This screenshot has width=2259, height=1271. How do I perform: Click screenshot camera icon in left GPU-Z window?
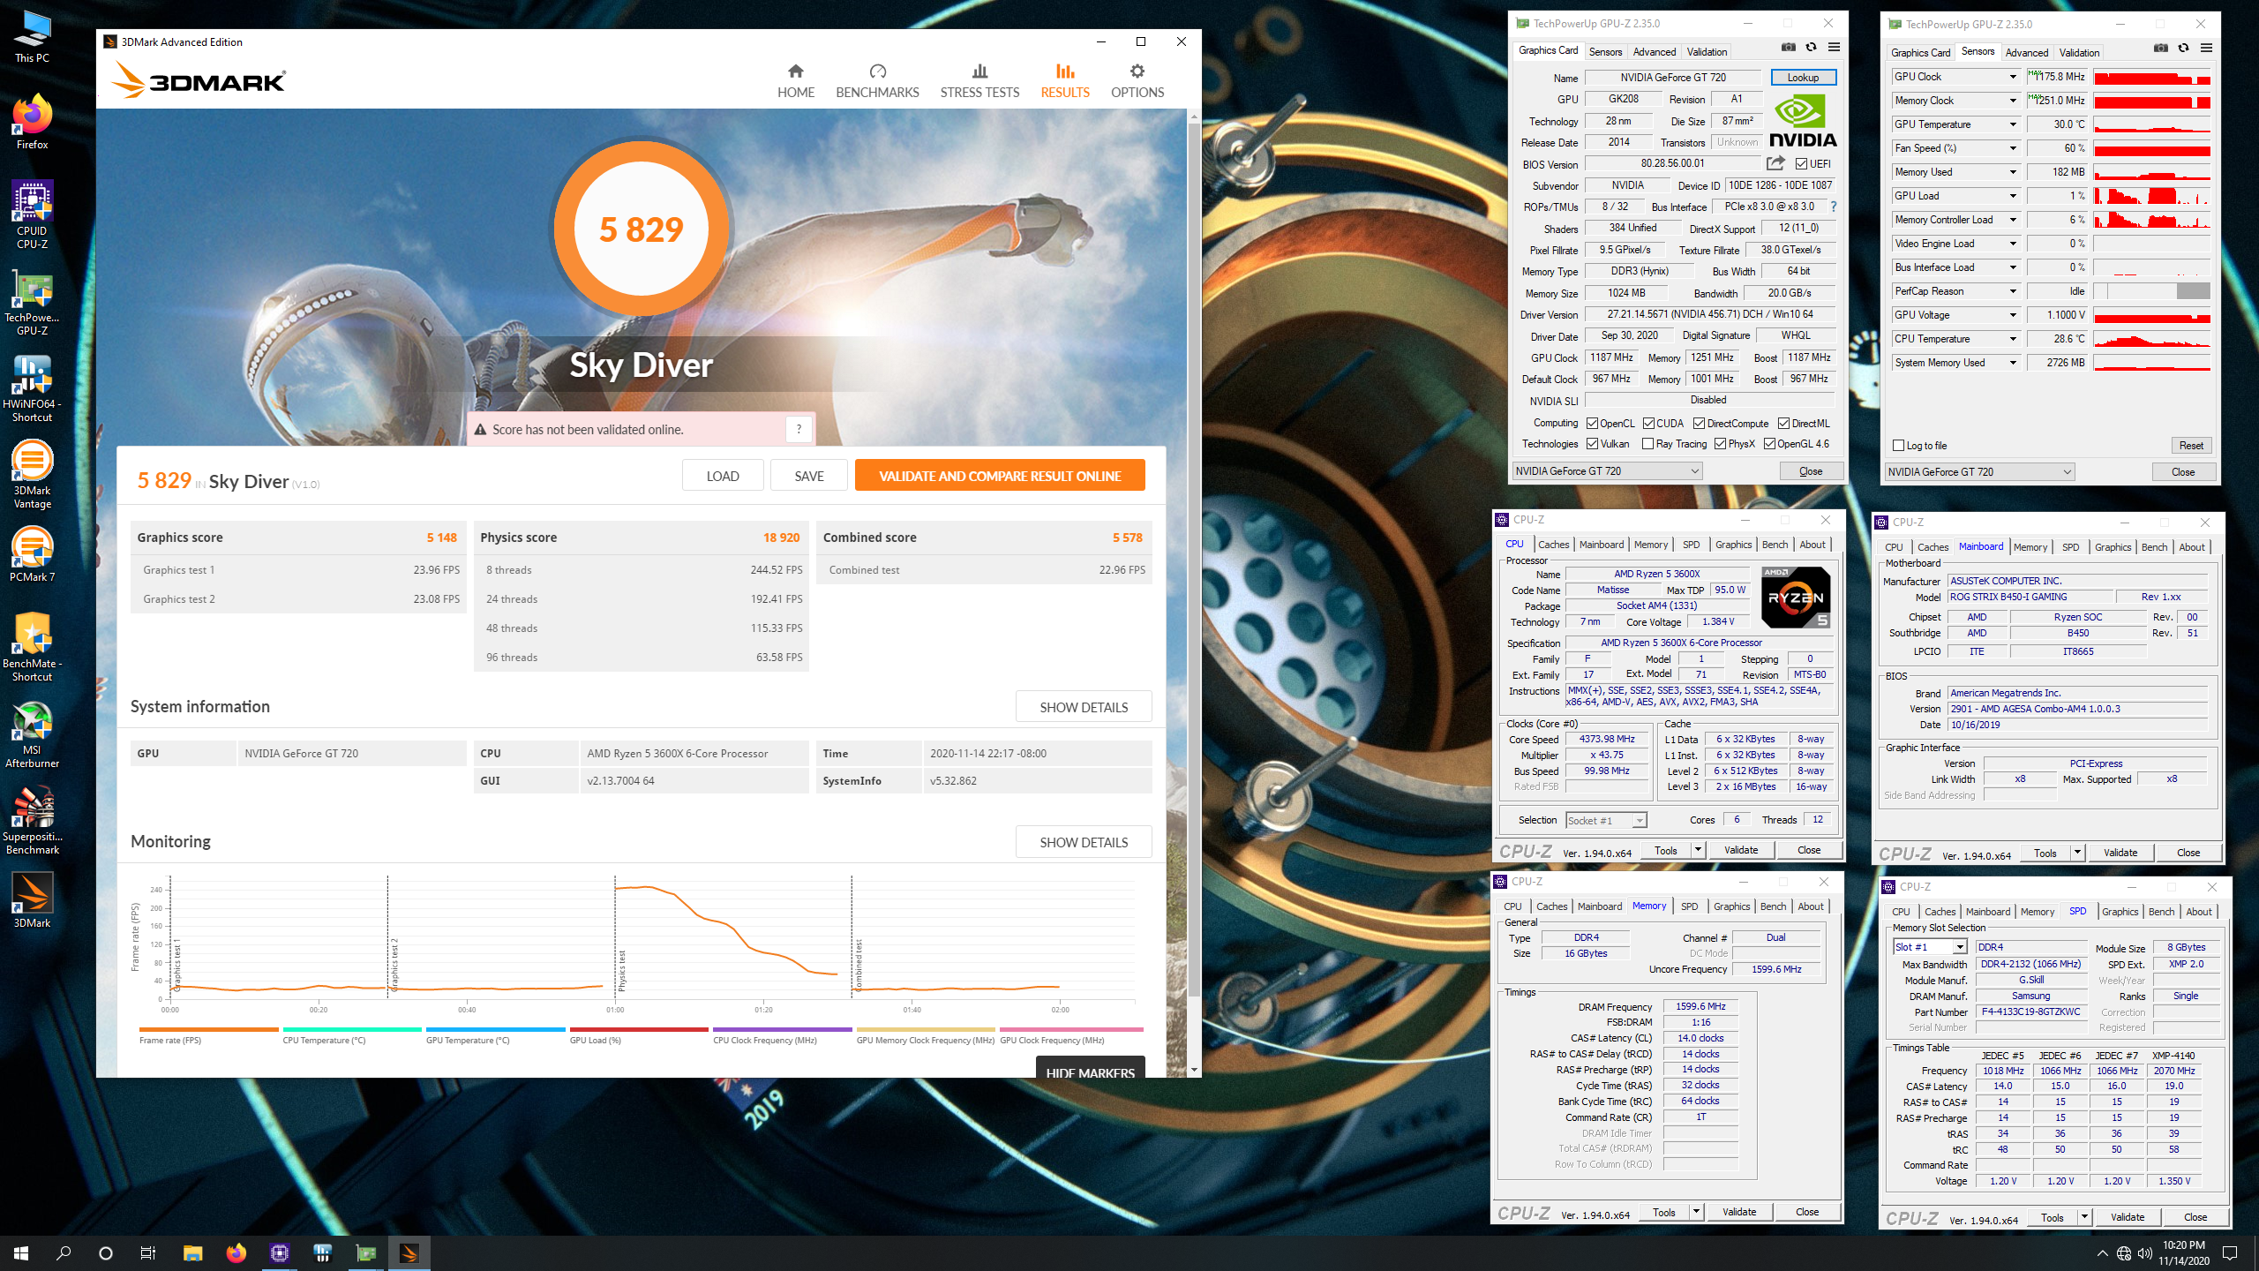pos(1789,48)
